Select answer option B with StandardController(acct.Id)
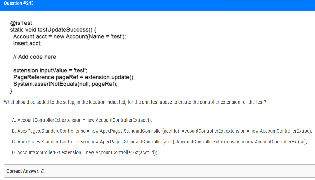315x180 pixels. [x=162, y=131]
